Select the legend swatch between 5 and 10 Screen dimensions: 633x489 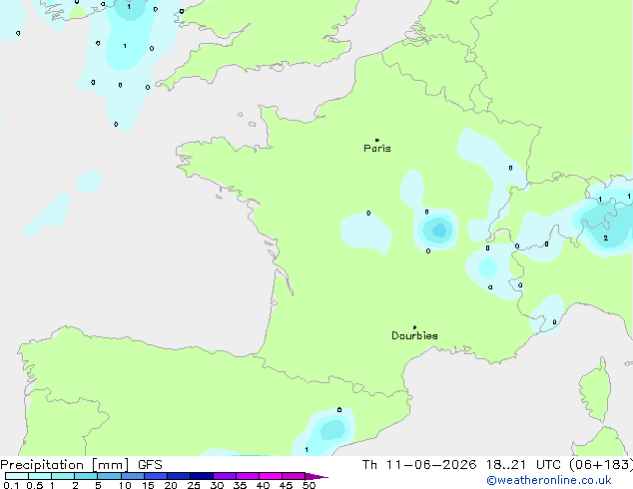[109, 476]
